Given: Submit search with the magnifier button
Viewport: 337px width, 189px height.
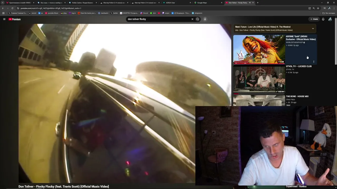Looking at the screenshot, I should point(197,19).
